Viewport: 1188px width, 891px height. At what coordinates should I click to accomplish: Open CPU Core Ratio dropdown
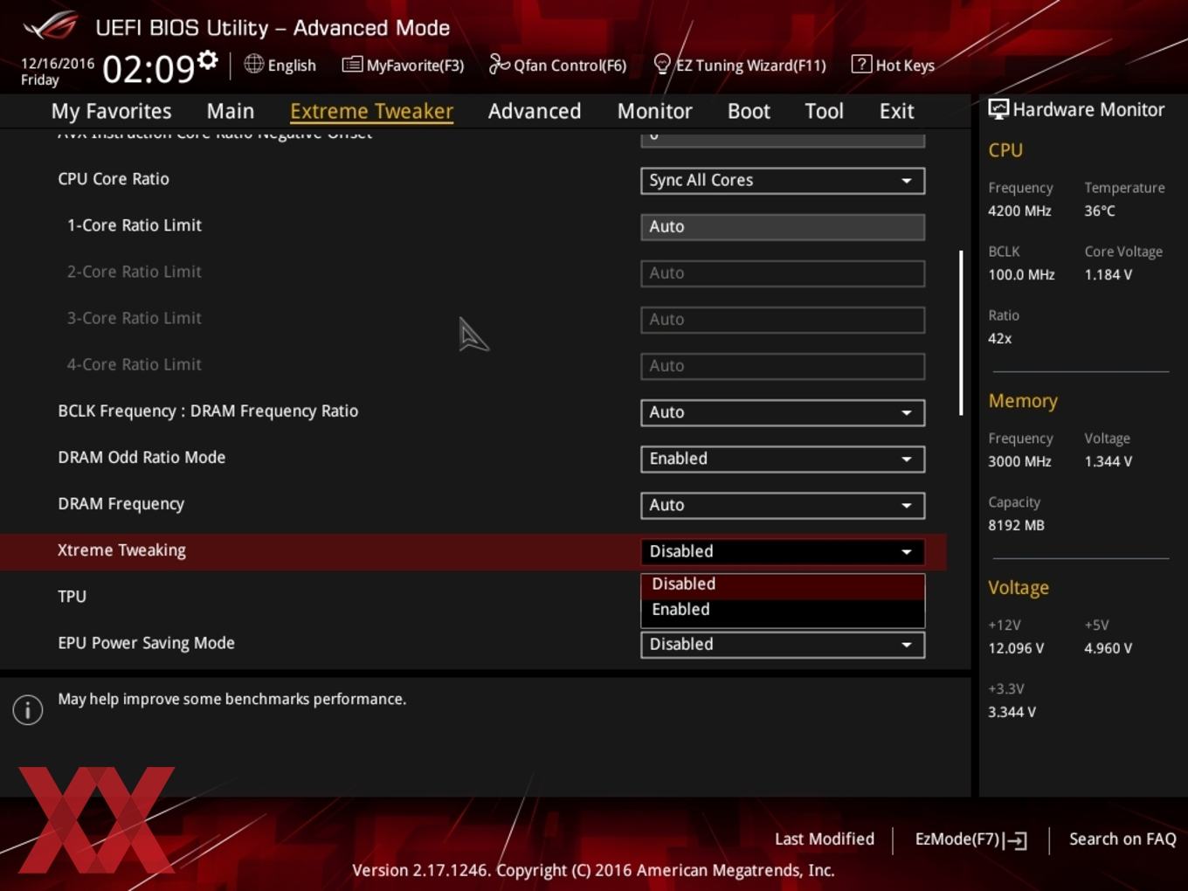pos(783,180)
